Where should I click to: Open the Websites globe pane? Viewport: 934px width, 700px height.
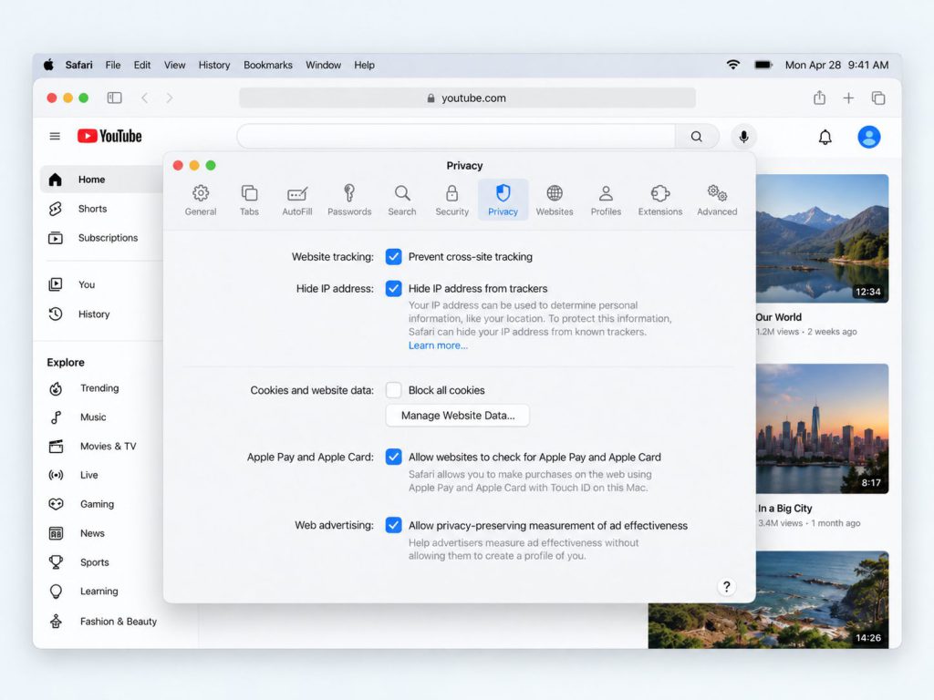click(555, 200)
